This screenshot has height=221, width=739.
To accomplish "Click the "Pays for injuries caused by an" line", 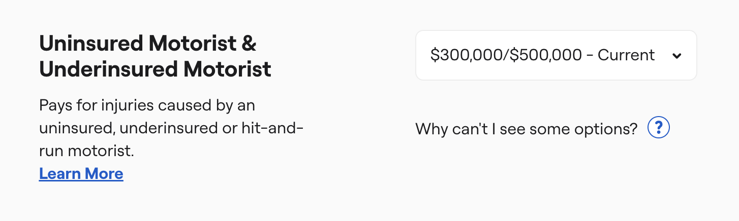I will 147,106.
